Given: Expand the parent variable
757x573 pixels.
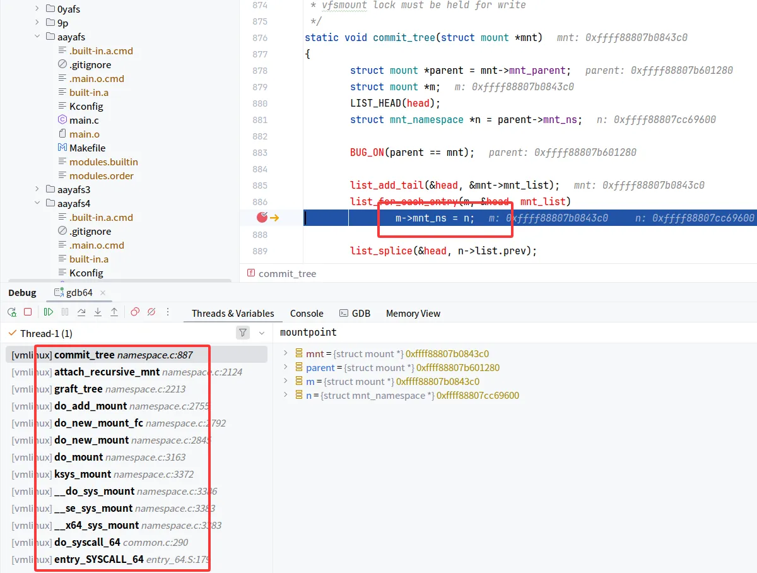Looking at the screenshot, I should tap(286, 367).
